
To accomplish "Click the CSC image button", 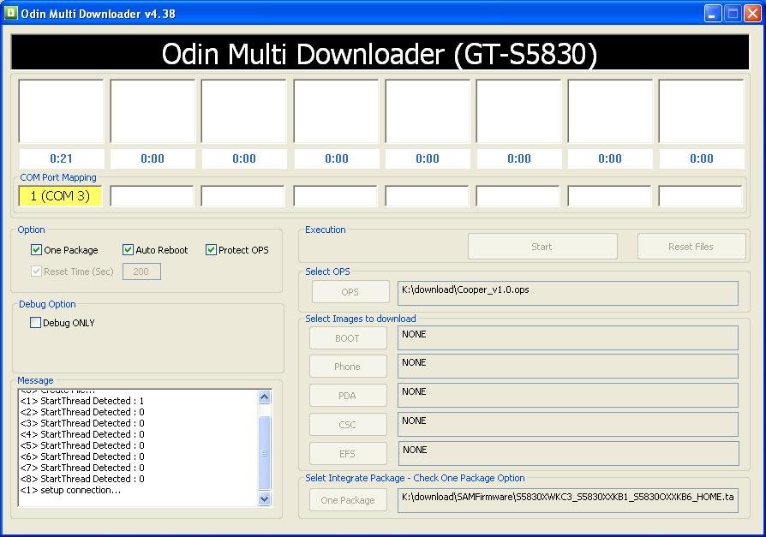I will click(x=348, y=425).
